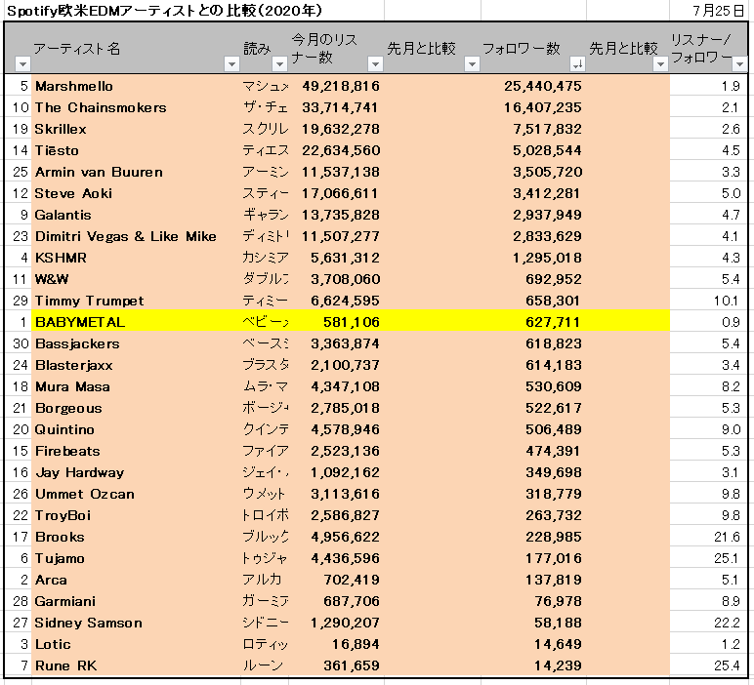The image size is (754, 685).
Task: Select the date cell '7月25日'
Action: click(x=718, y=10)
